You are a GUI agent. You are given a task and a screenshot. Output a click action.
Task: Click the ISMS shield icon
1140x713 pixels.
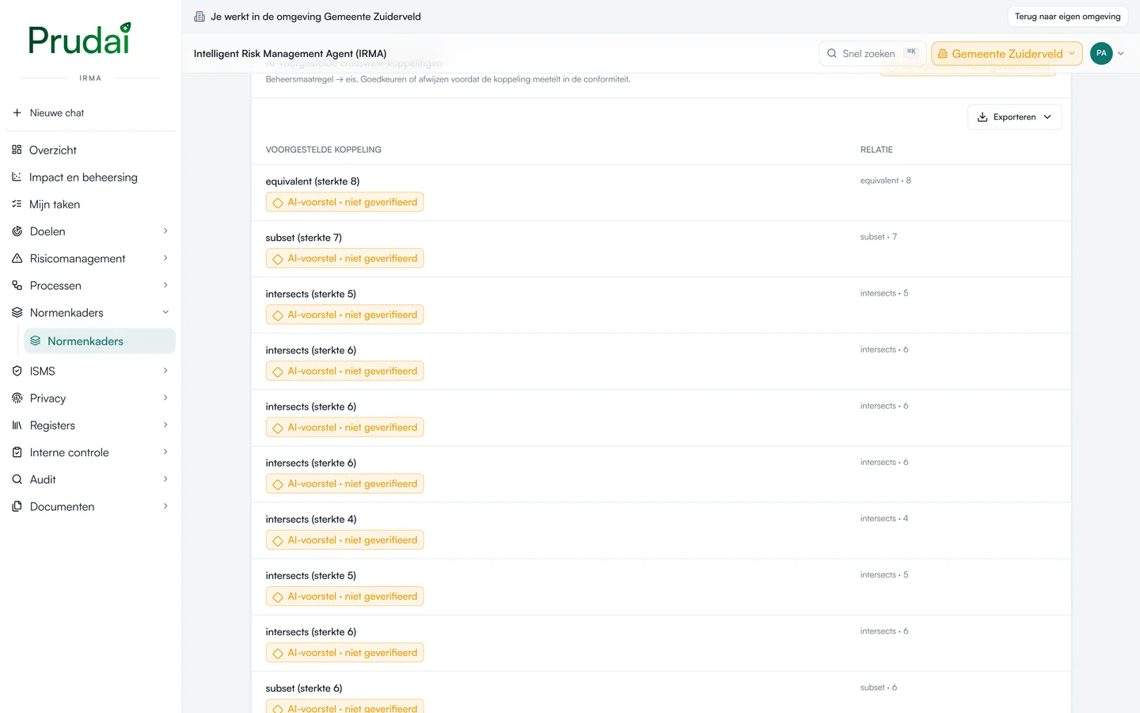pos(17,371)
